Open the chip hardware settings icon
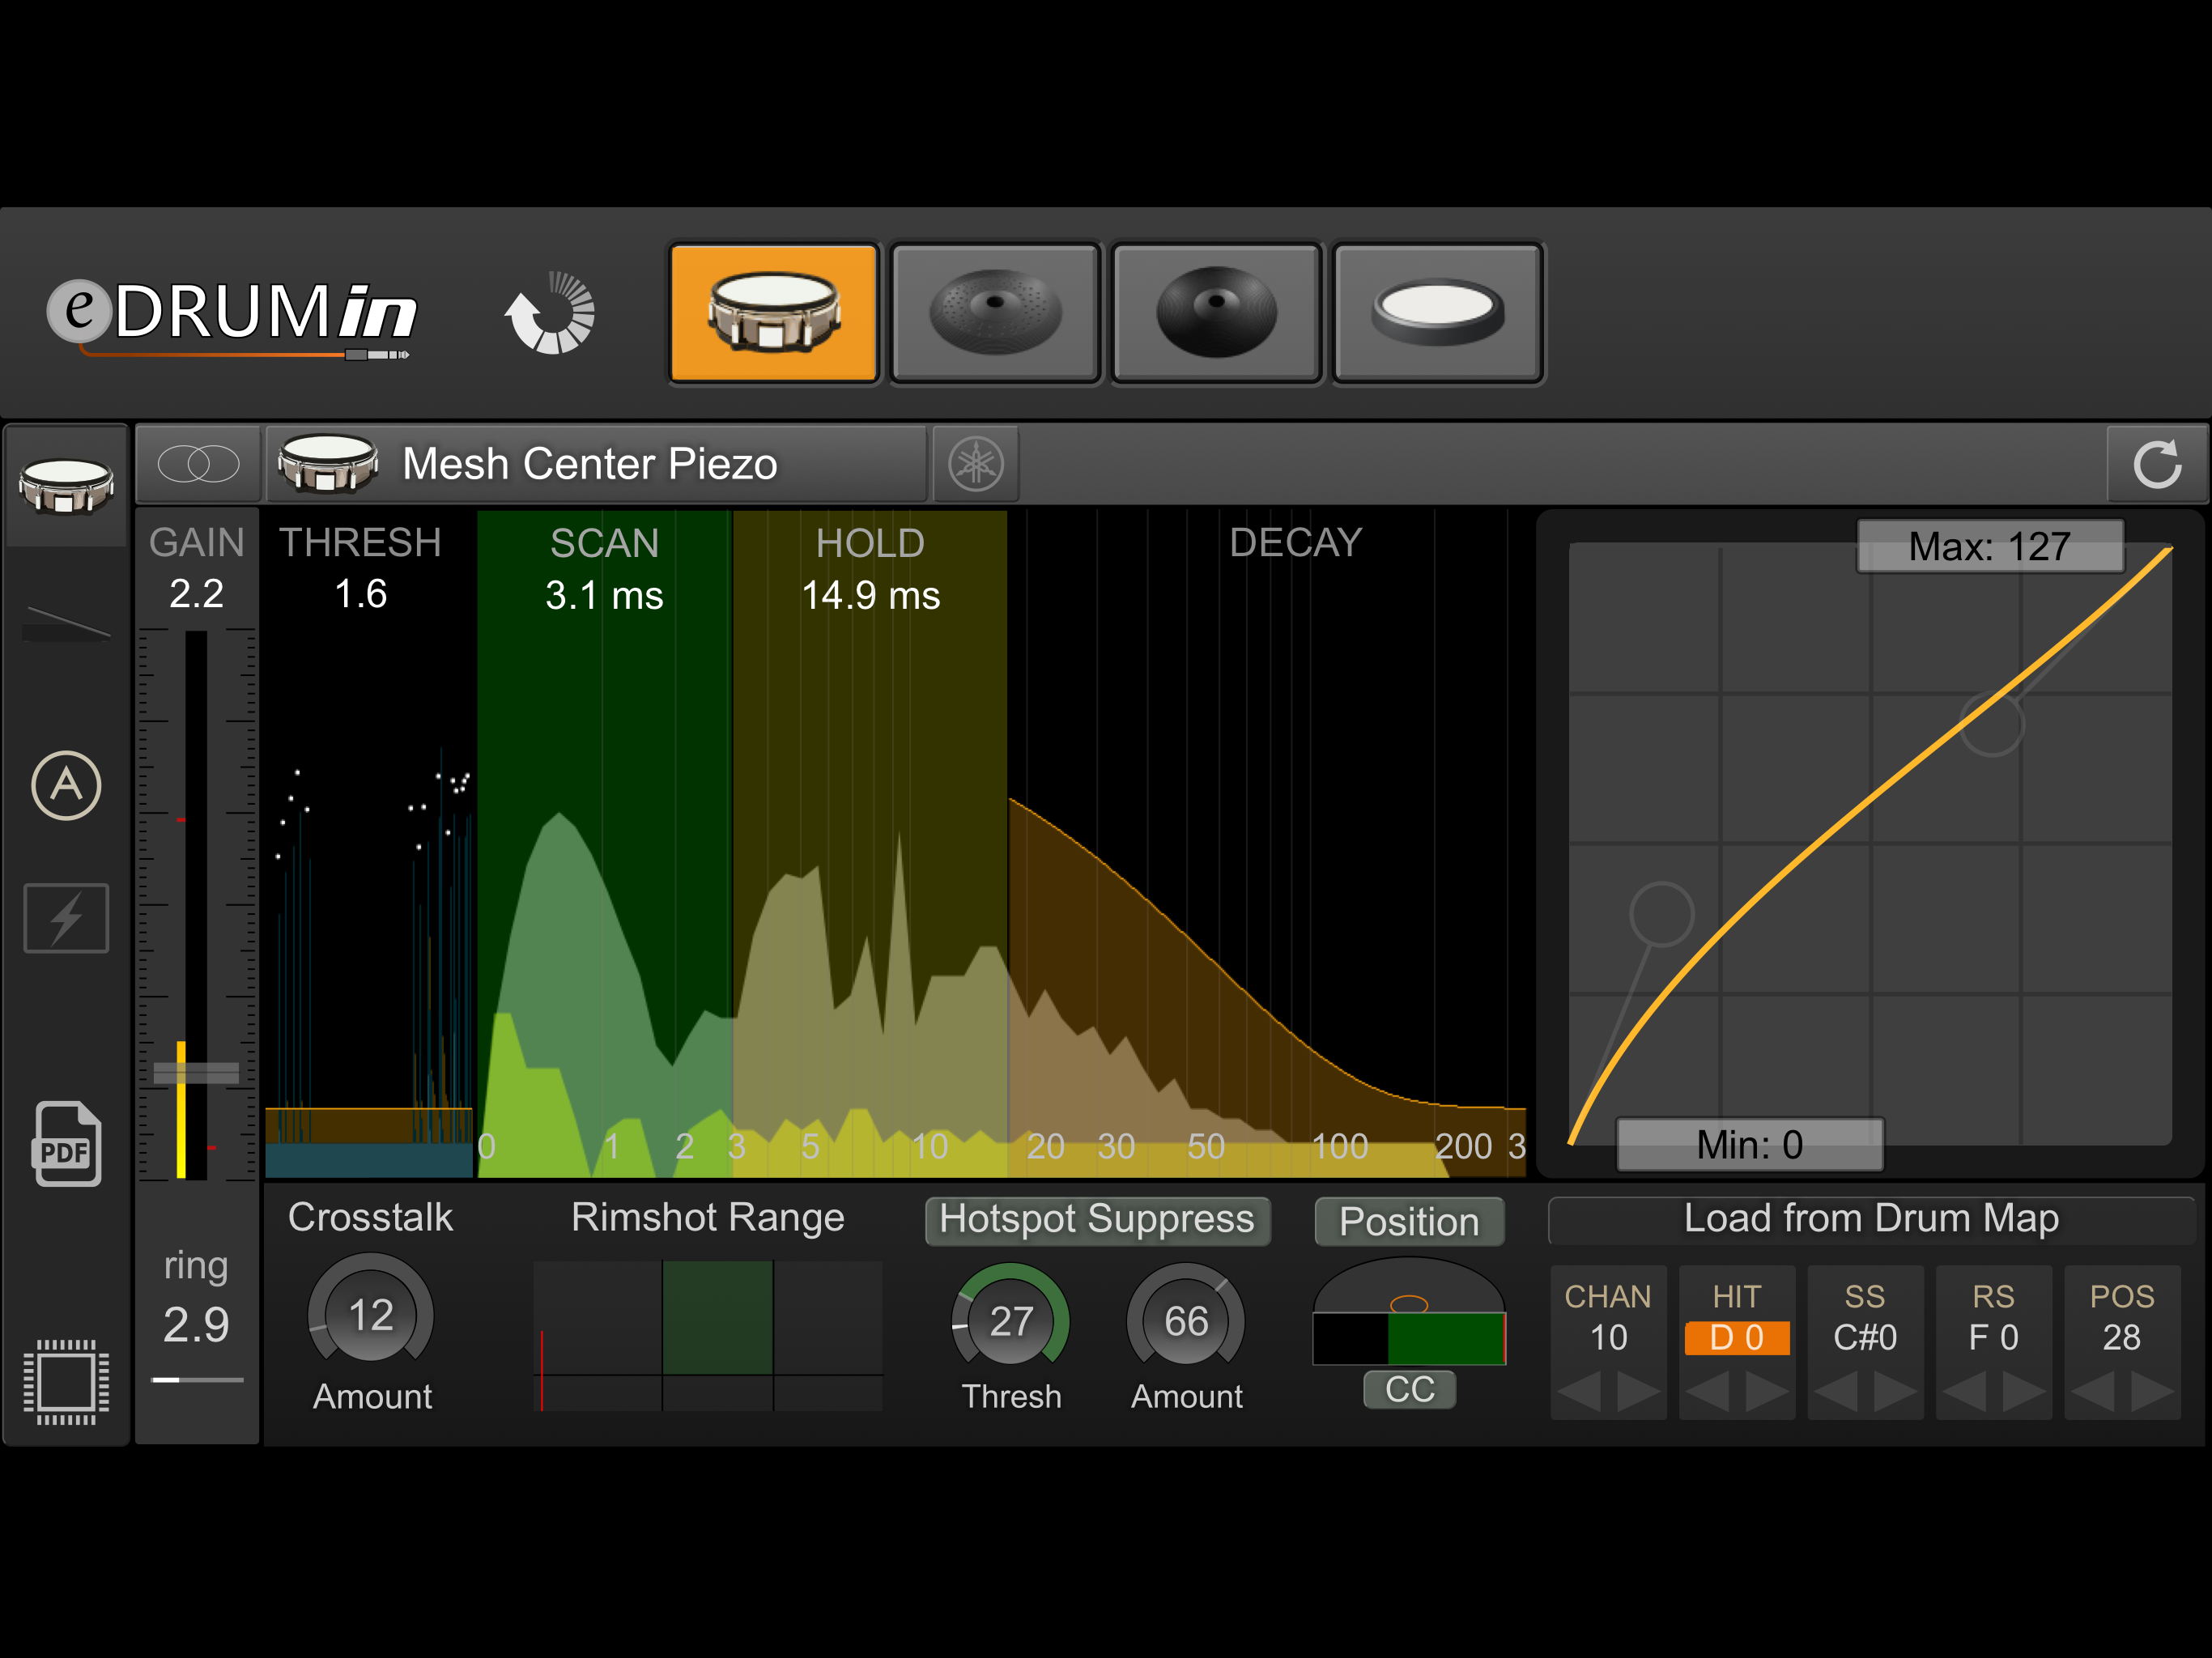The image size is (2212, 1658). (66, 1382)
